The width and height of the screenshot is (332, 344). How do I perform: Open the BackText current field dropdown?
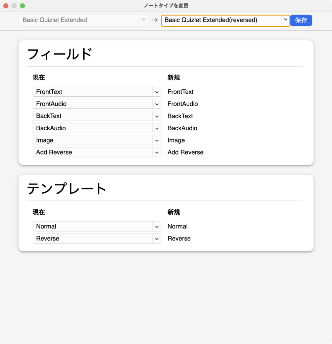[x=97, y=116]
